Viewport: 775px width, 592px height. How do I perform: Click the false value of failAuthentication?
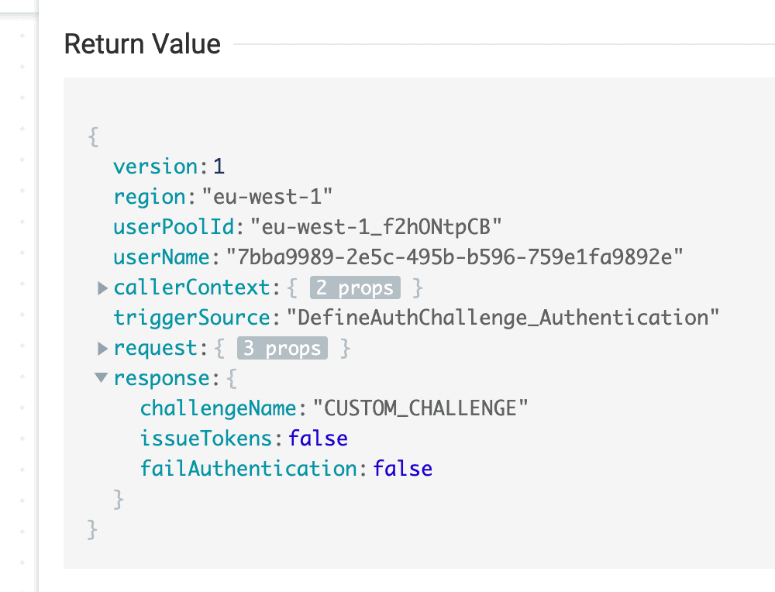pos(402,469)
